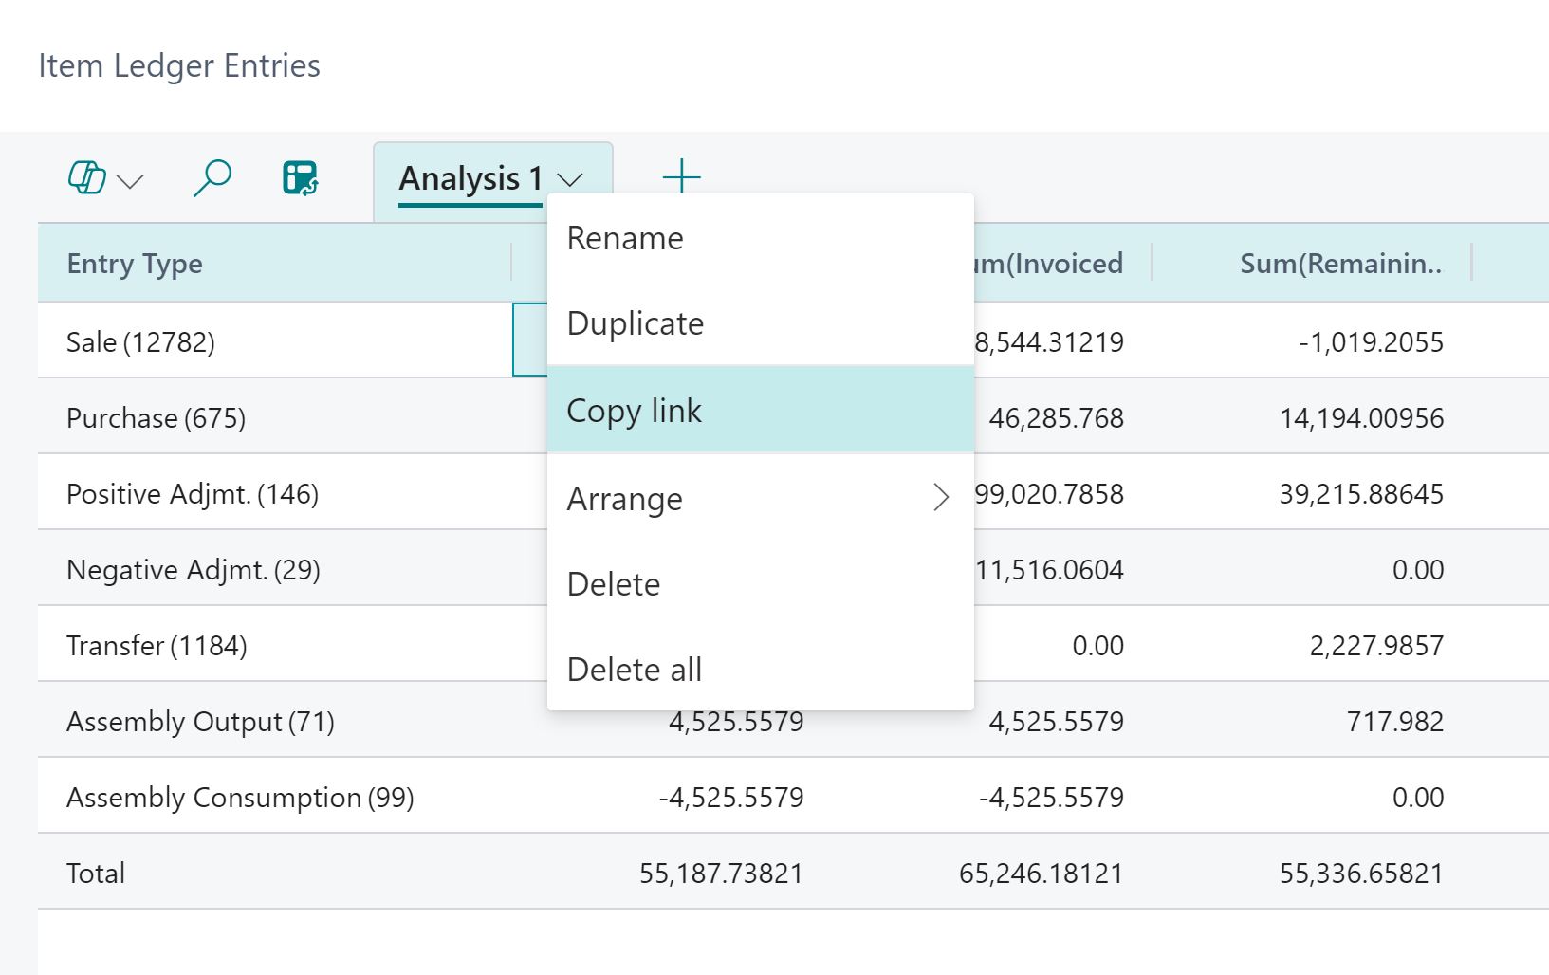Click the search magnifier icon

(211, 176)
